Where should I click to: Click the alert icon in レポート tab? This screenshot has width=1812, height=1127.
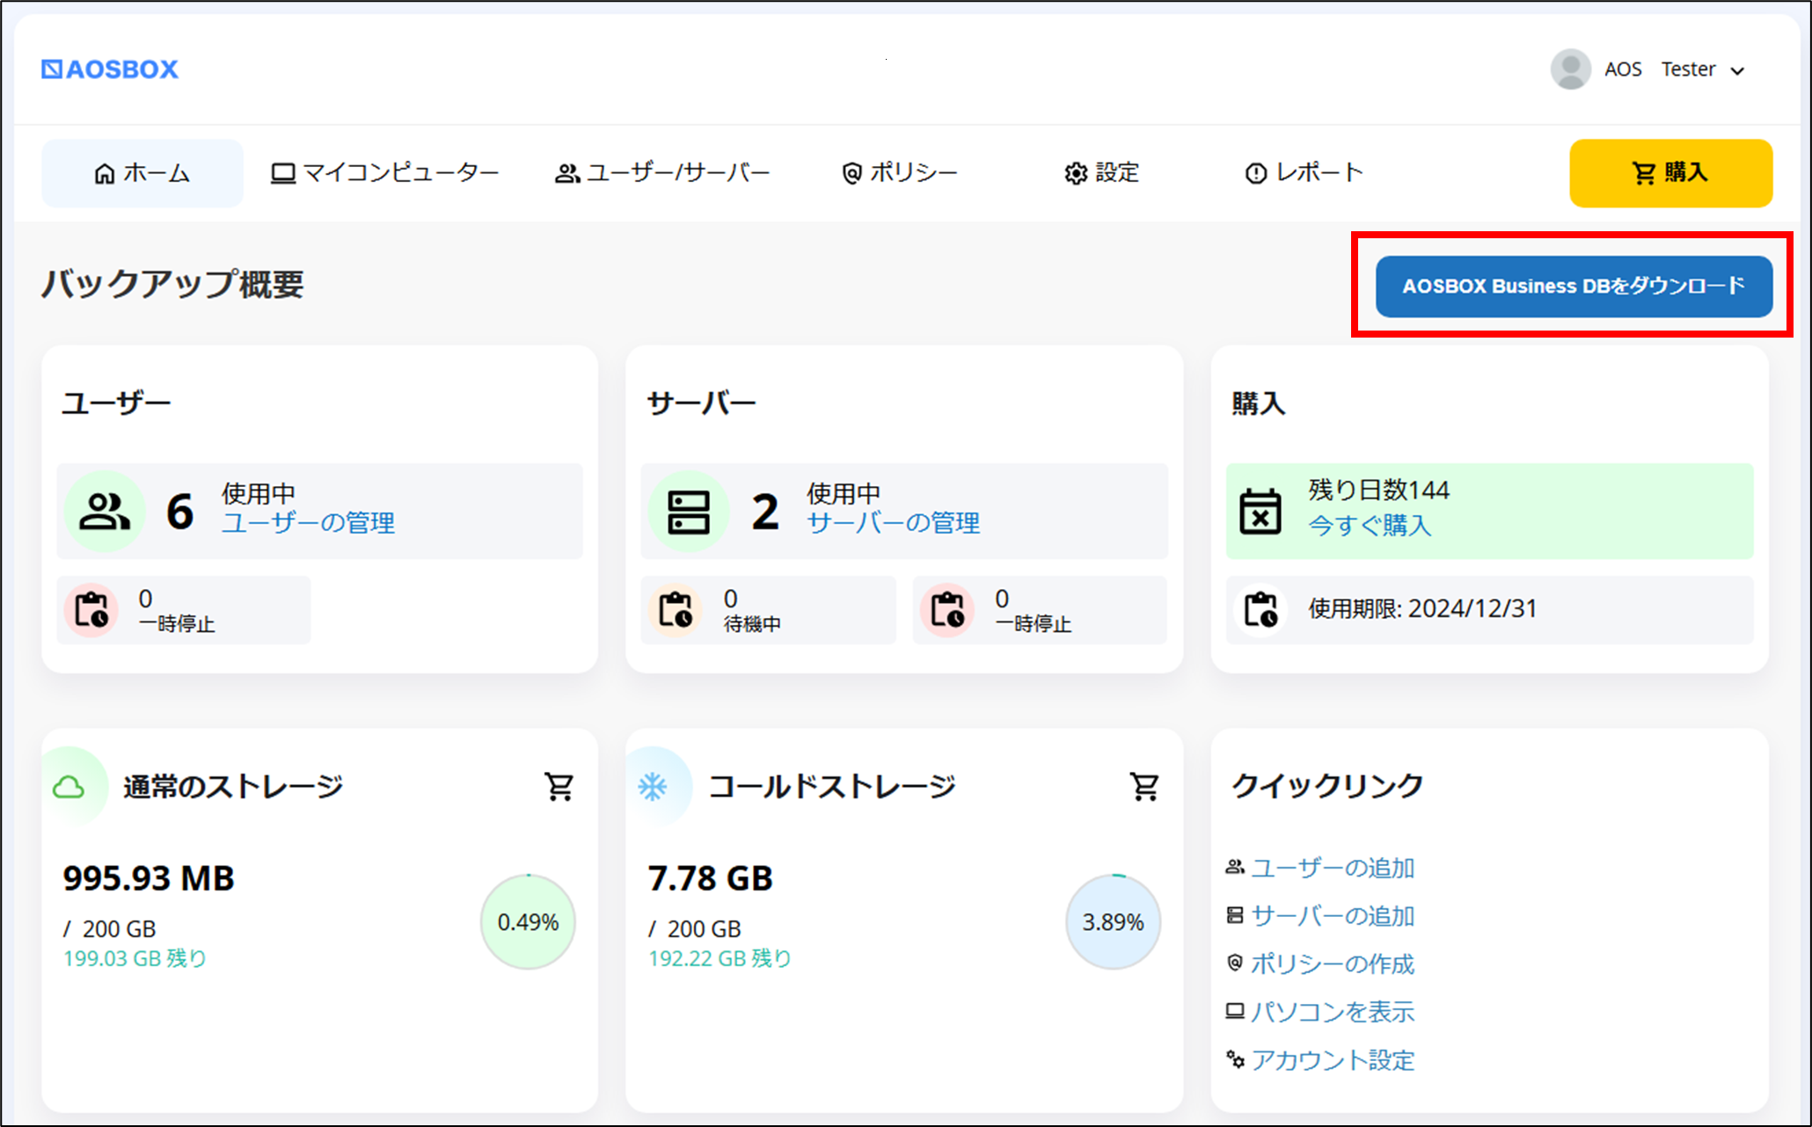tap(1256, 174)
